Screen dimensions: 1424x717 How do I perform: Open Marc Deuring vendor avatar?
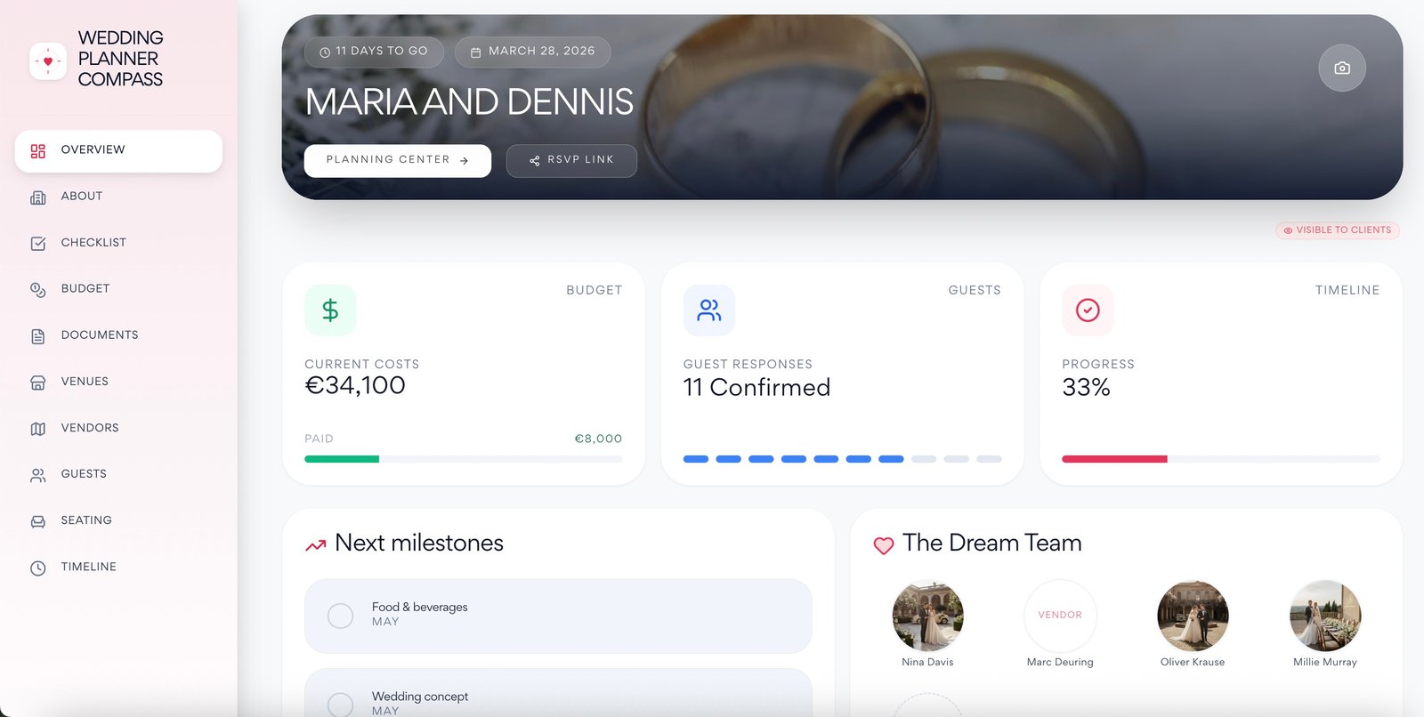pyautogui.click(x=1060, y=616)
